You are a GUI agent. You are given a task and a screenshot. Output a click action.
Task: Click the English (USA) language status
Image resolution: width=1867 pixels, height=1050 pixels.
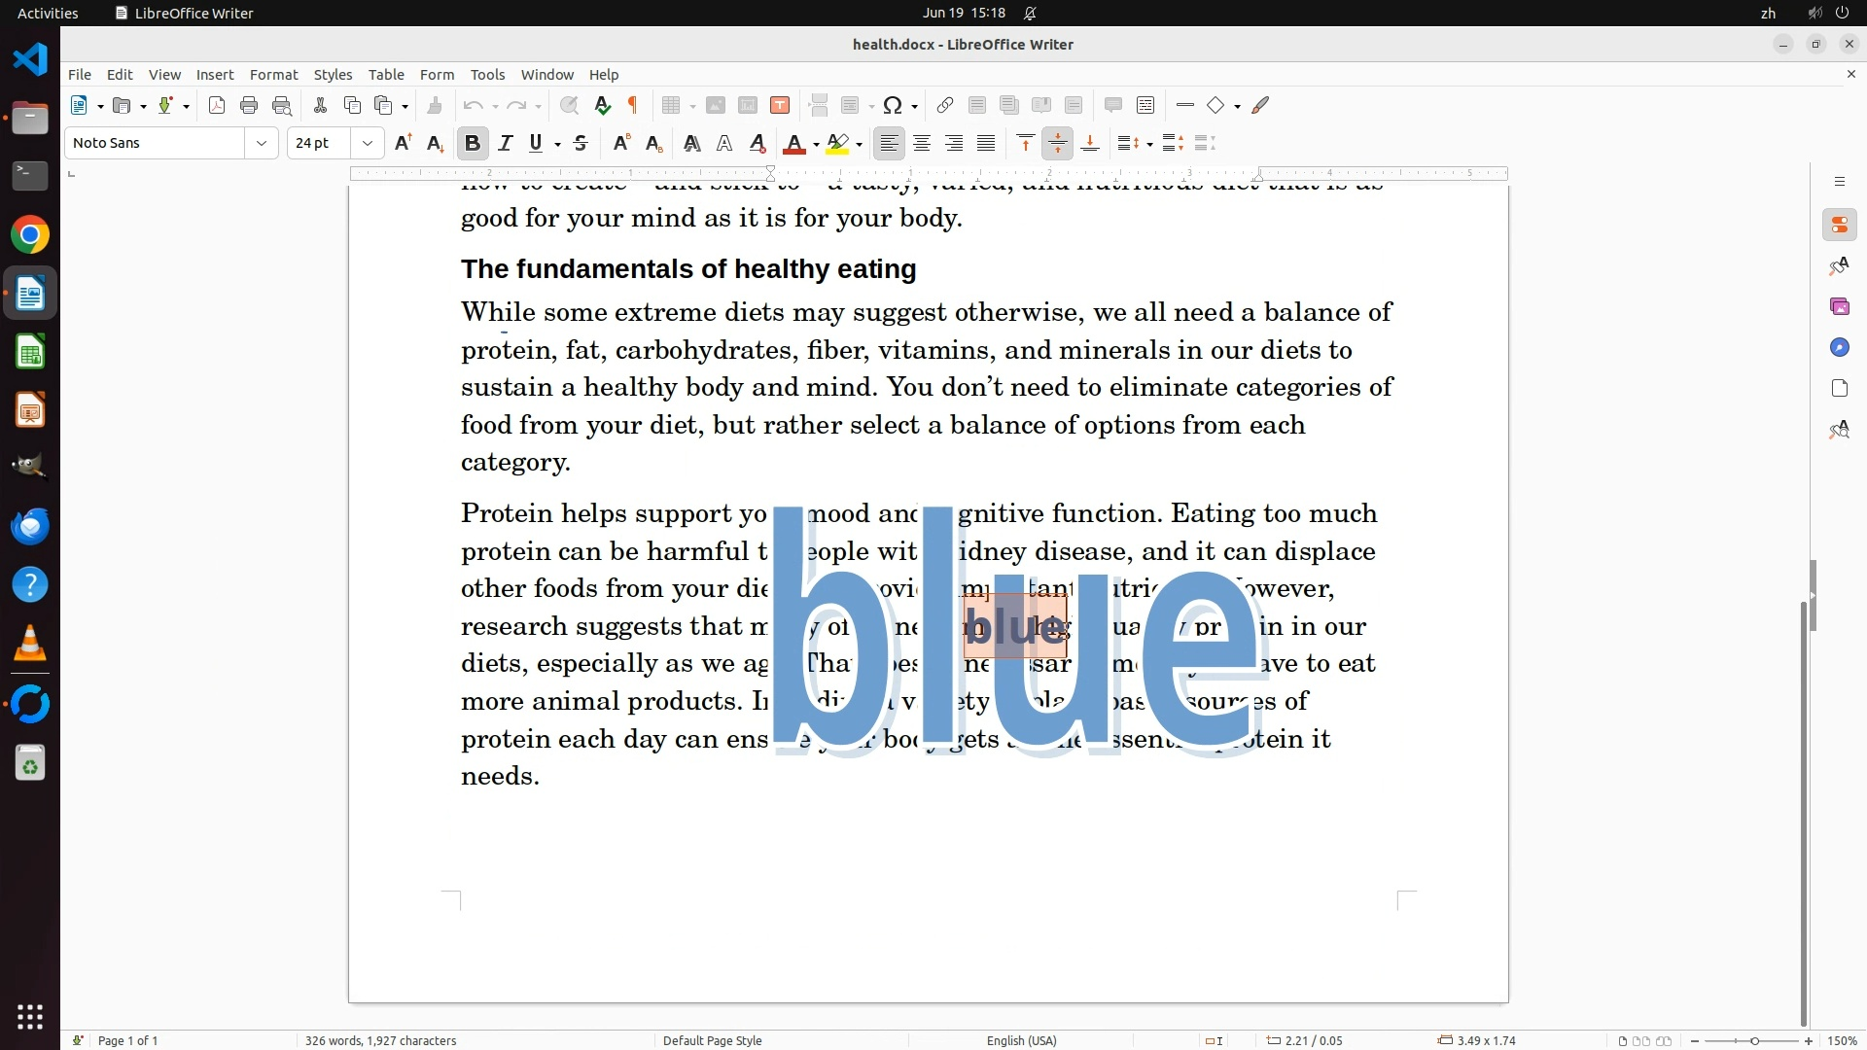1021,1040
